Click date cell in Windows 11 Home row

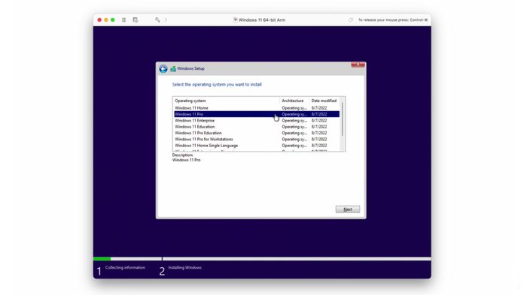coord(319,108)
